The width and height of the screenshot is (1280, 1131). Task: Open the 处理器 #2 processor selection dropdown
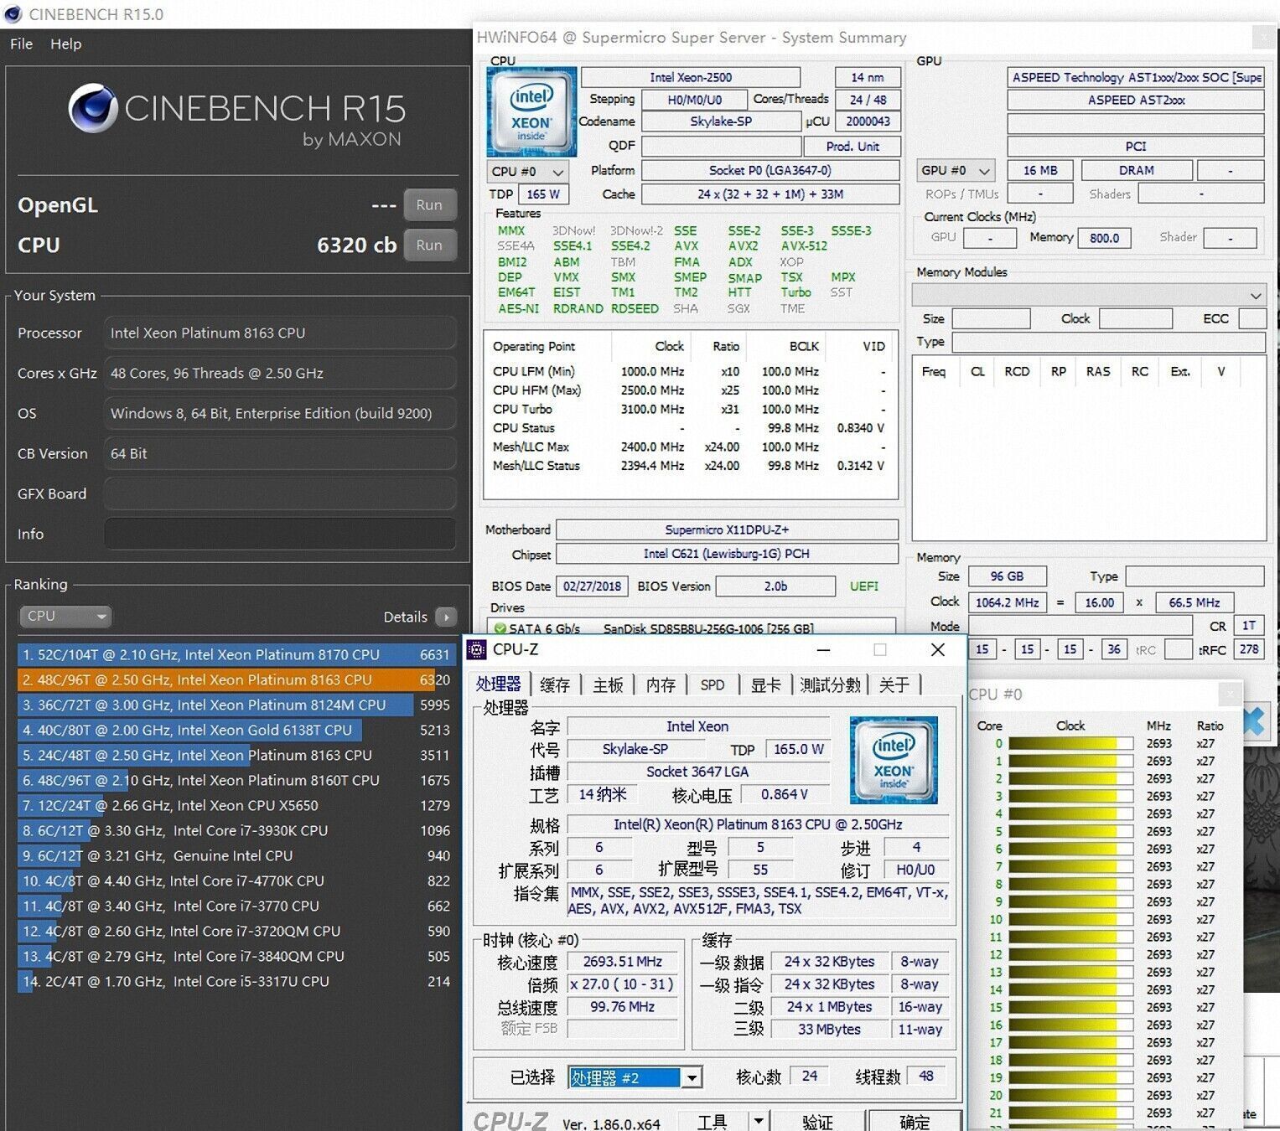[692, 1077]
